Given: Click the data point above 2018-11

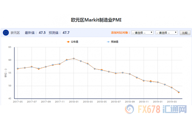Looking at the screenshot, I should (x=144, y=80).
